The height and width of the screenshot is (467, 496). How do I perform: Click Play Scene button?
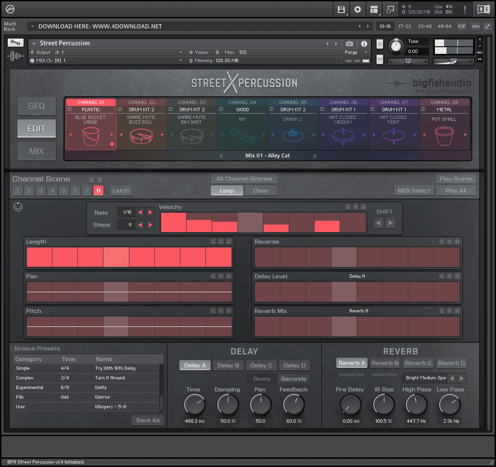(x=456, y=179)
